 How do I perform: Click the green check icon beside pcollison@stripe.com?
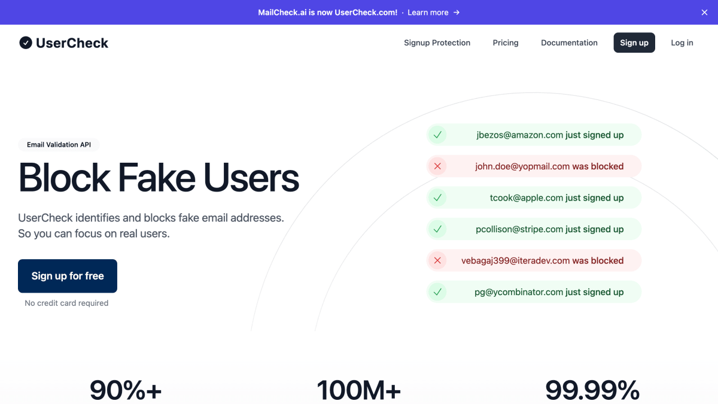coord(437,229)
